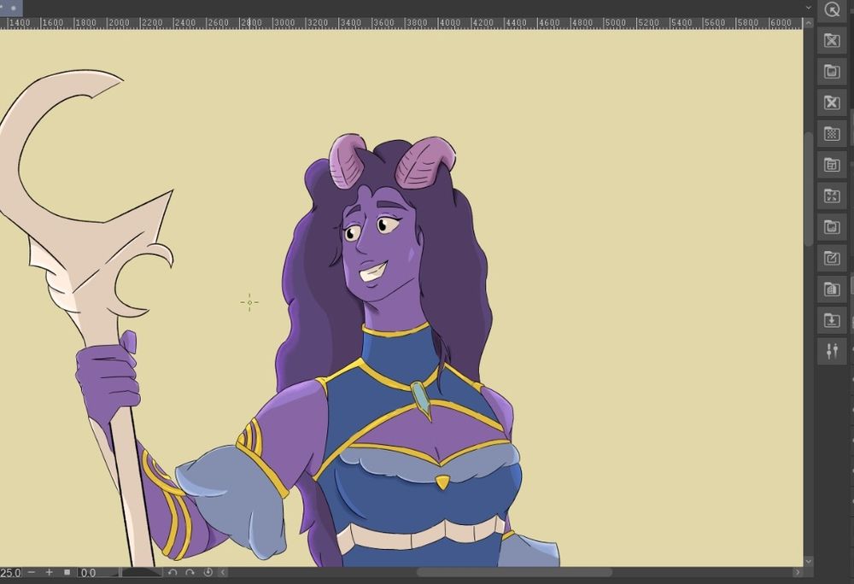Open the folder icon with a book symbol
Image resolution: width=854 pixels, height=584 pixels.
[x=832, y=289]
